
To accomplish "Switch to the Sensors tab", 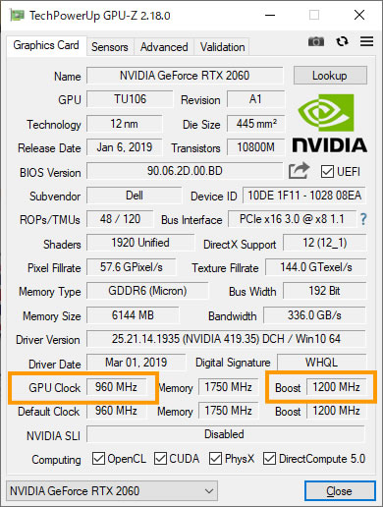I will (x=110, y=47).
